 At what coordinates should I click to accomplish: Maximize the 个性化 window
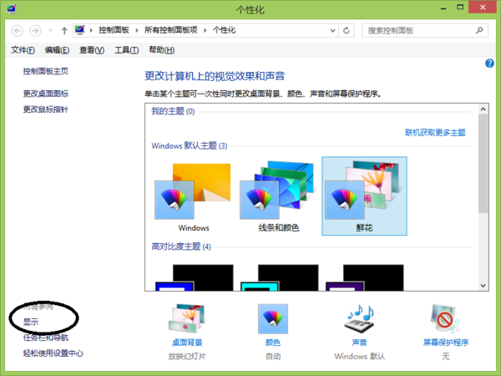point(460,8)
